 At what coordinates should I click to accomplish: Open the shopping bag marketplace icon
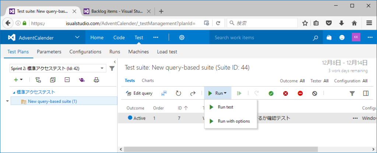(329, 37)
